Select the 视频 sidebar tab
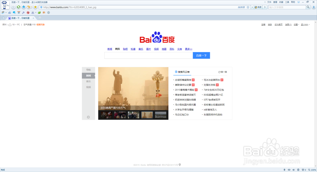The image size is (317, 172). (x=88, y=87)
